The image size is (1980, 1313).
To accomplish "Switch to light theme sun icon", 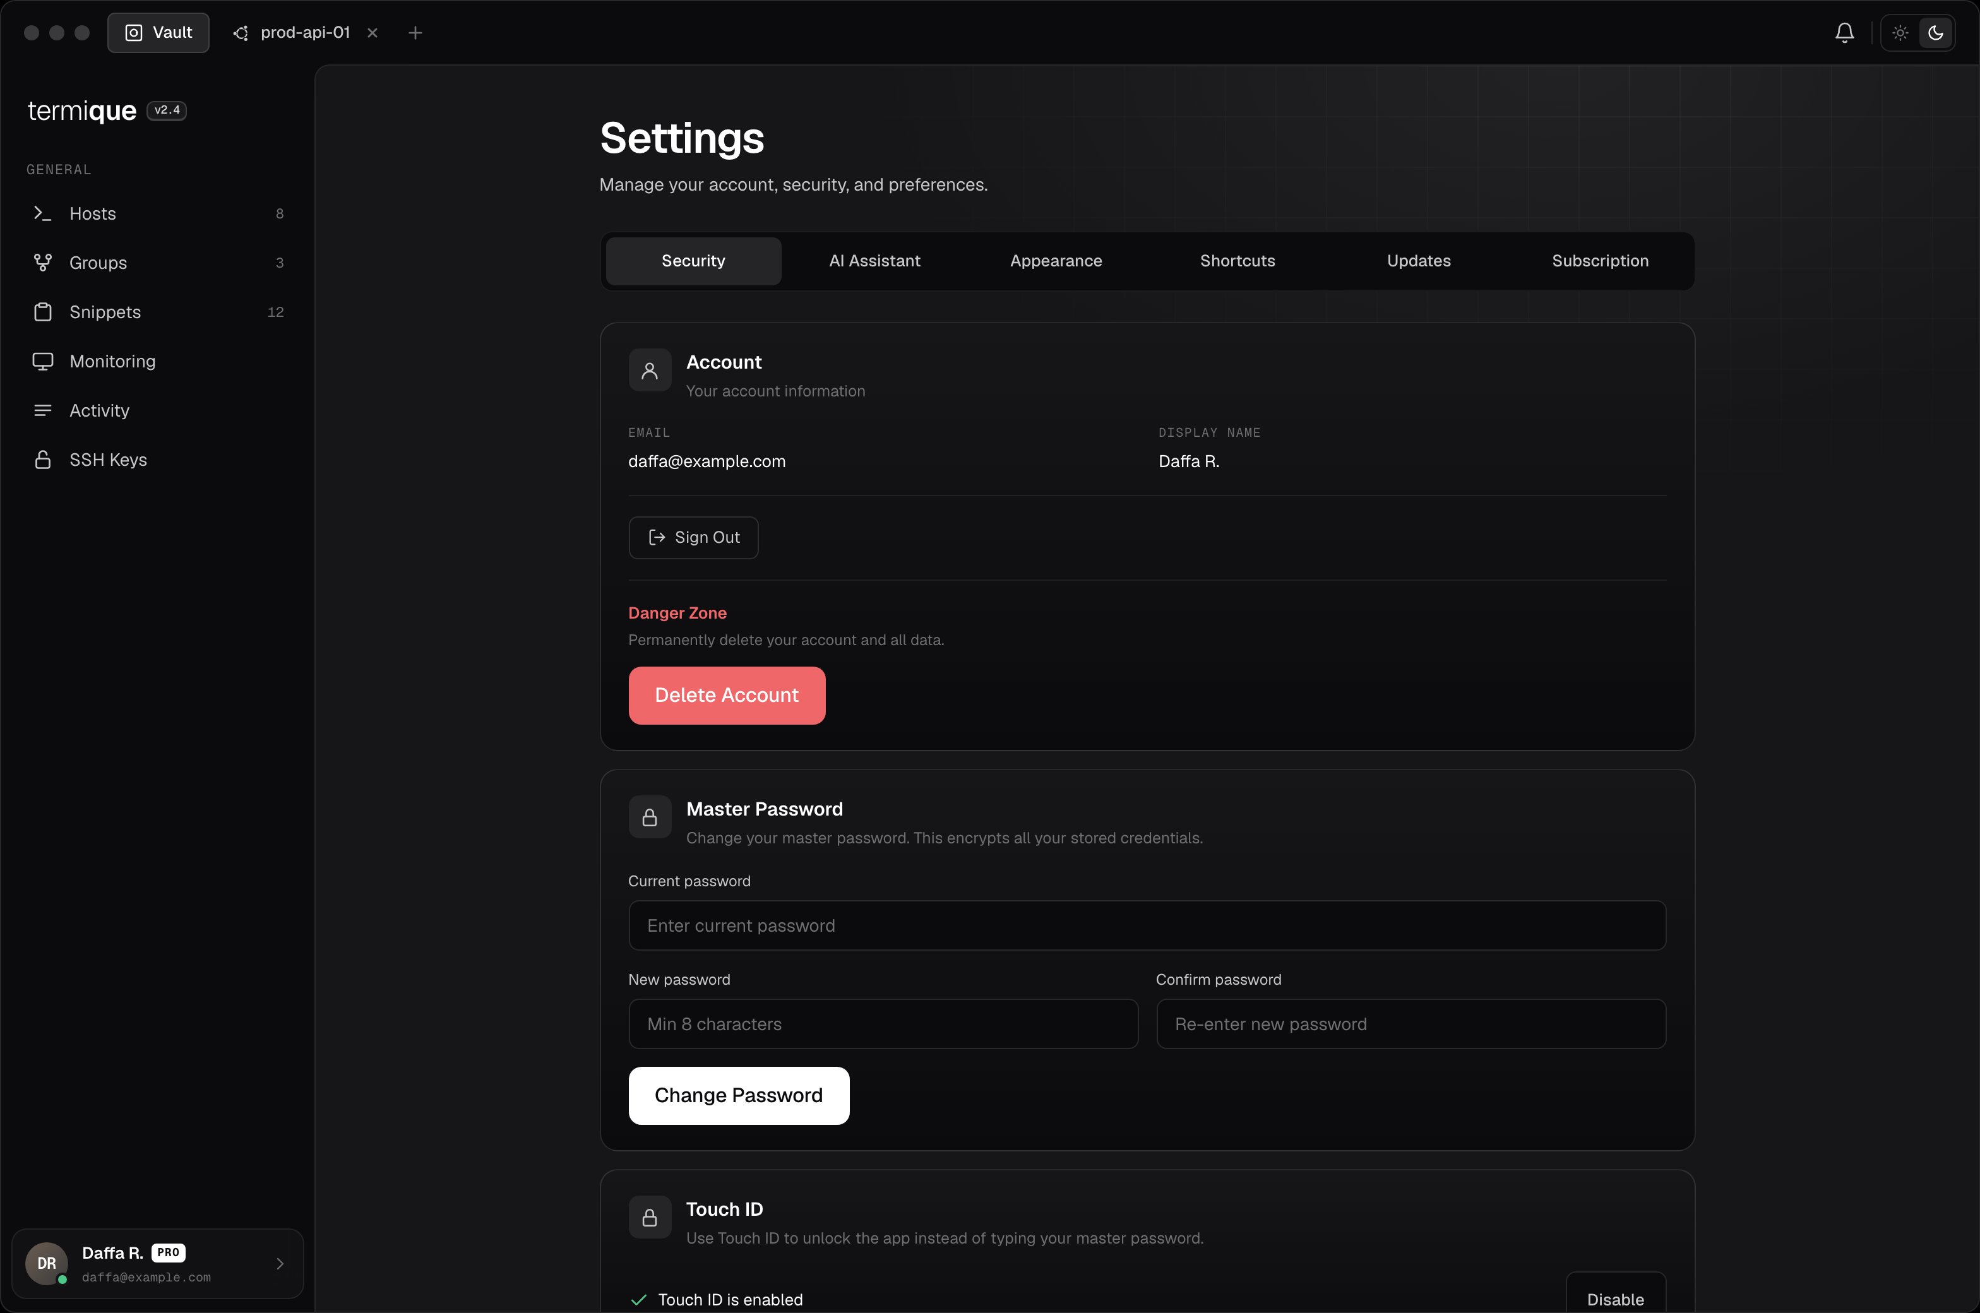I will (x=1900, y=33).
